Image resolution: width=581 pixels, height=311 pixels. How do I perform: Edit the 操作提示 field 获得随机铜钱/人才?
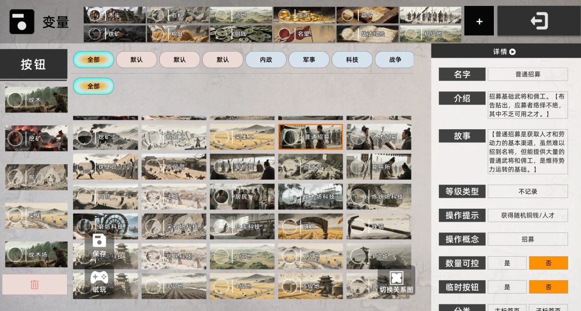pos(528,215)
